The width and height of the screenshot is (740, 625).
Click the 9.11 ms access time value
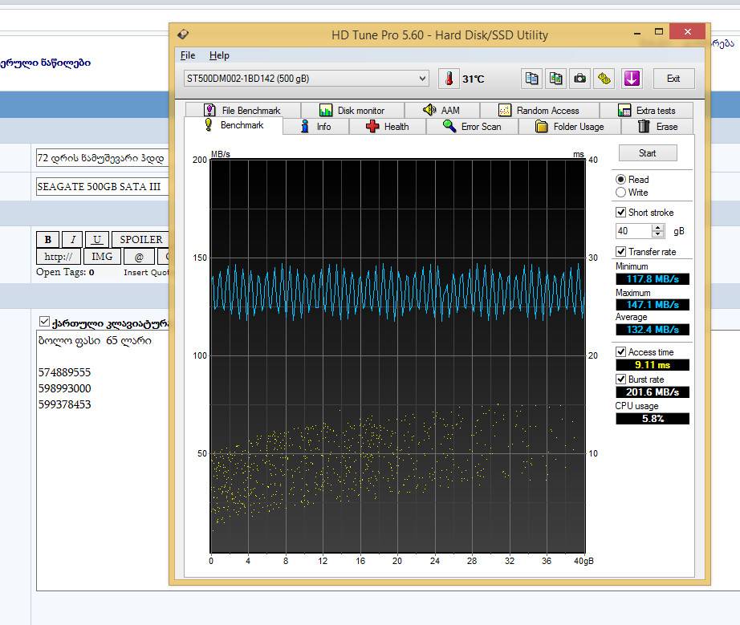pyautogui.click(x=653, y=364)
